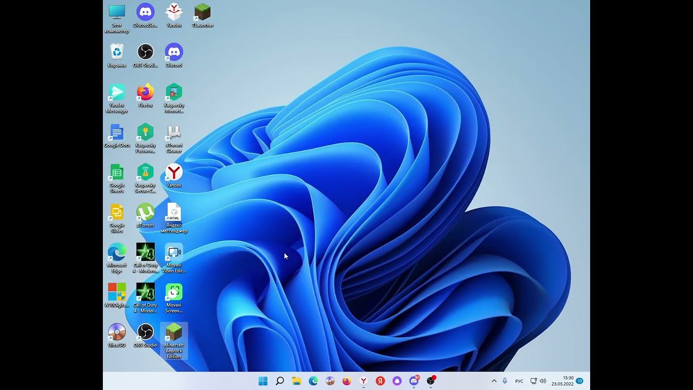Select the TLauncher desktop icon
The width and height of the screenshot is (693, 390).
pyautogui.click(x=202, y=13)
